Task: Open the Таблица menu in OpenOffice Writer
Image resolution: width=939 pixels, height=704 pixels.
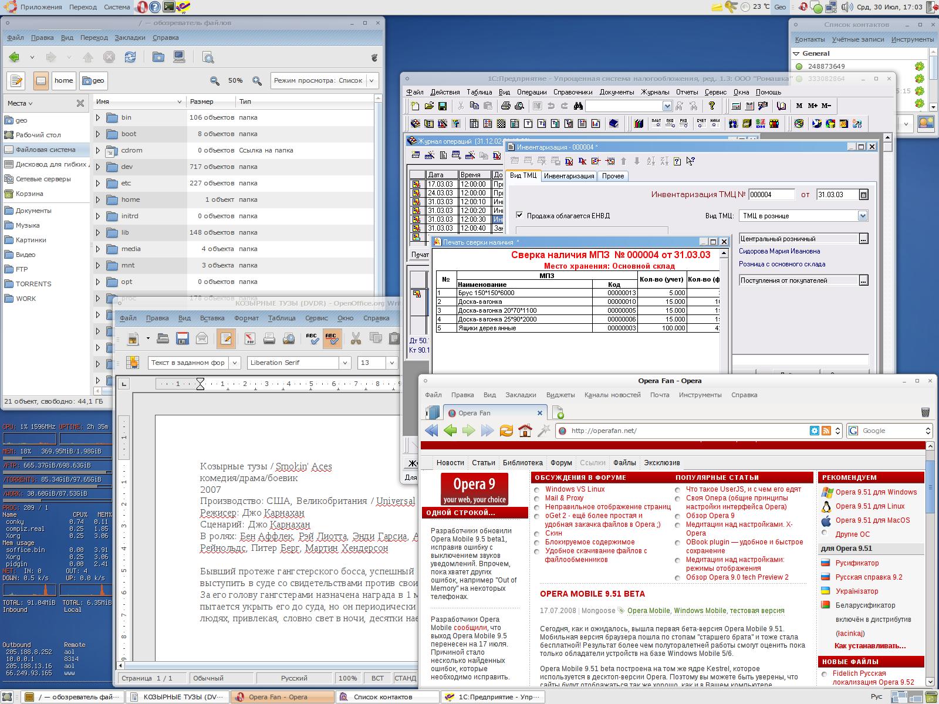Action: (x=282, y=318)
